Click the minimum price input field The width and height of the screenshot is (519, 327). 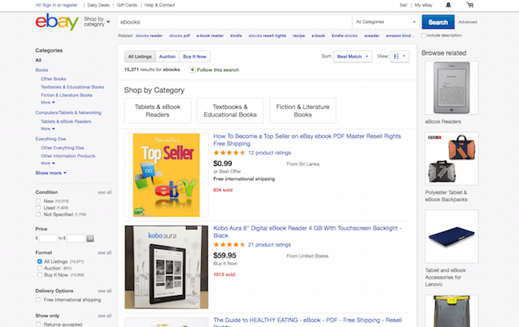click(x=48, y=238)
